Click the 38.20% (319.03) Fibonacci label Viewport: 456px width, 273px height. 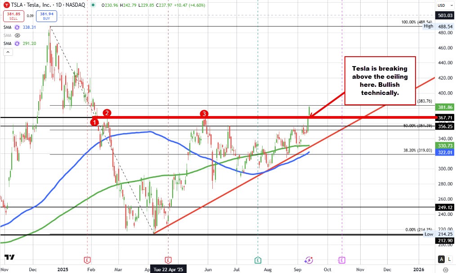[x=418, y=150]
